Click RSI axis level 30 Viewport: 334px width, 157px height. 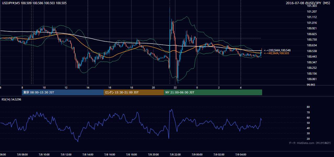point(308,133)
